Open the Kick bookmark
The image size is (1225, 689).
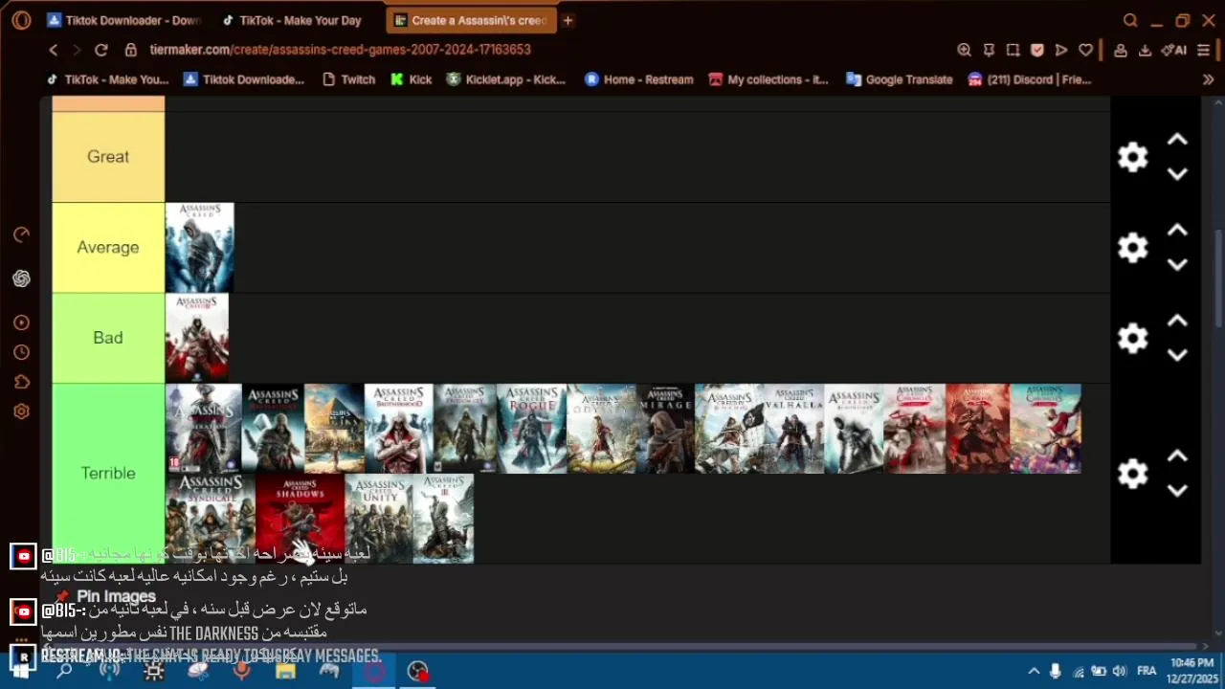pos(412,79)
